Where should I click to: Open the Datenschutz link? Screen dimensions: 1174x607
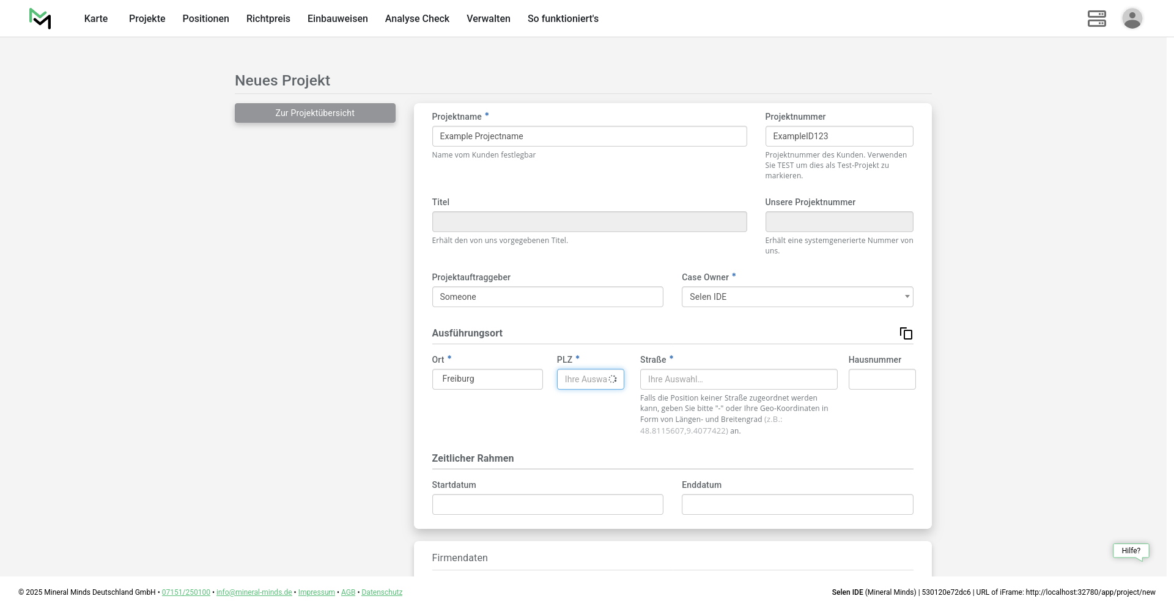(x=382, y=592)
